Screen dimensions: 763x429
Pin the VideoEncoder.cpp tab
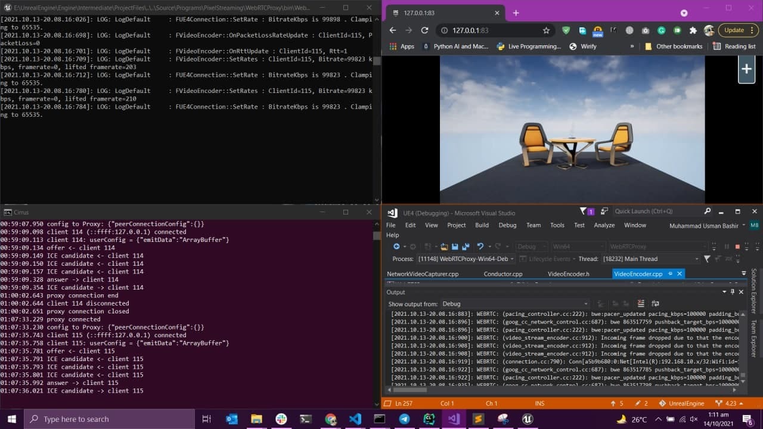[670, 274]
